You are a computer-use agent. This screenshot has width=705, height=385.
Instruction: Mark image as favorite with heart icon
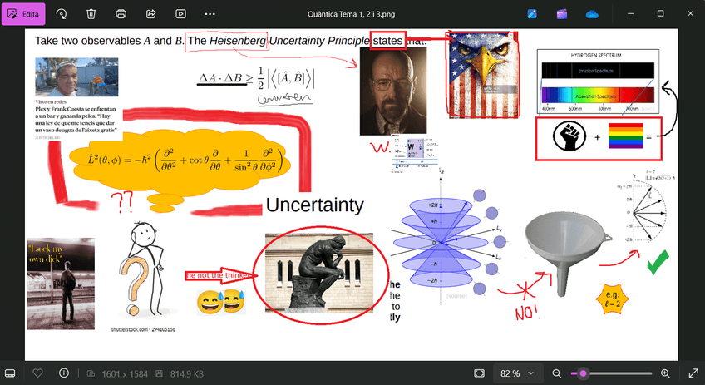tap(37, 373)
